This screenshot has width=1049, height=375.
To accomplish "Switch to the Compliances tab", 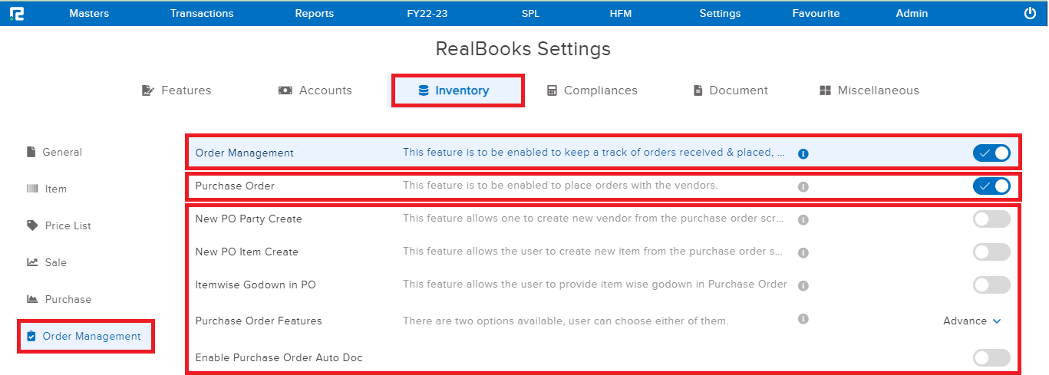I will (x=592, y=90).
